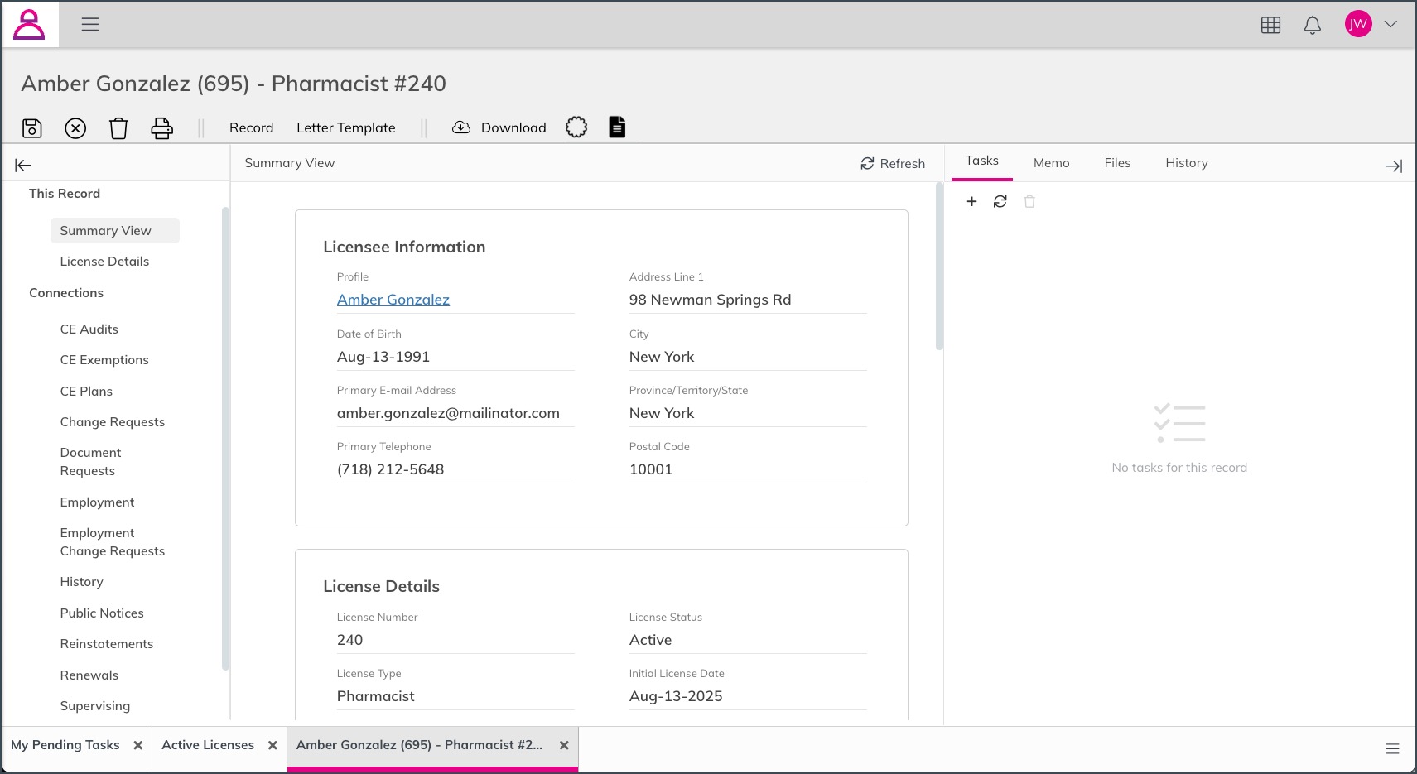Click the document file icon in toolbar
1417x774 pixels.
617,127
